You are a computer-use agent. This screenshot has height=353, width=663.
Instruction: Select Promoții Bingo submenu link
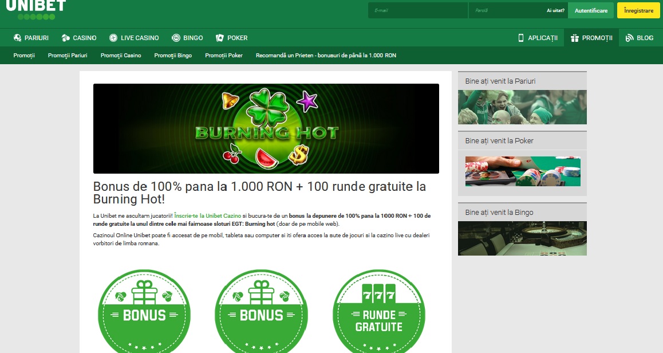click(x=173, y=56)
